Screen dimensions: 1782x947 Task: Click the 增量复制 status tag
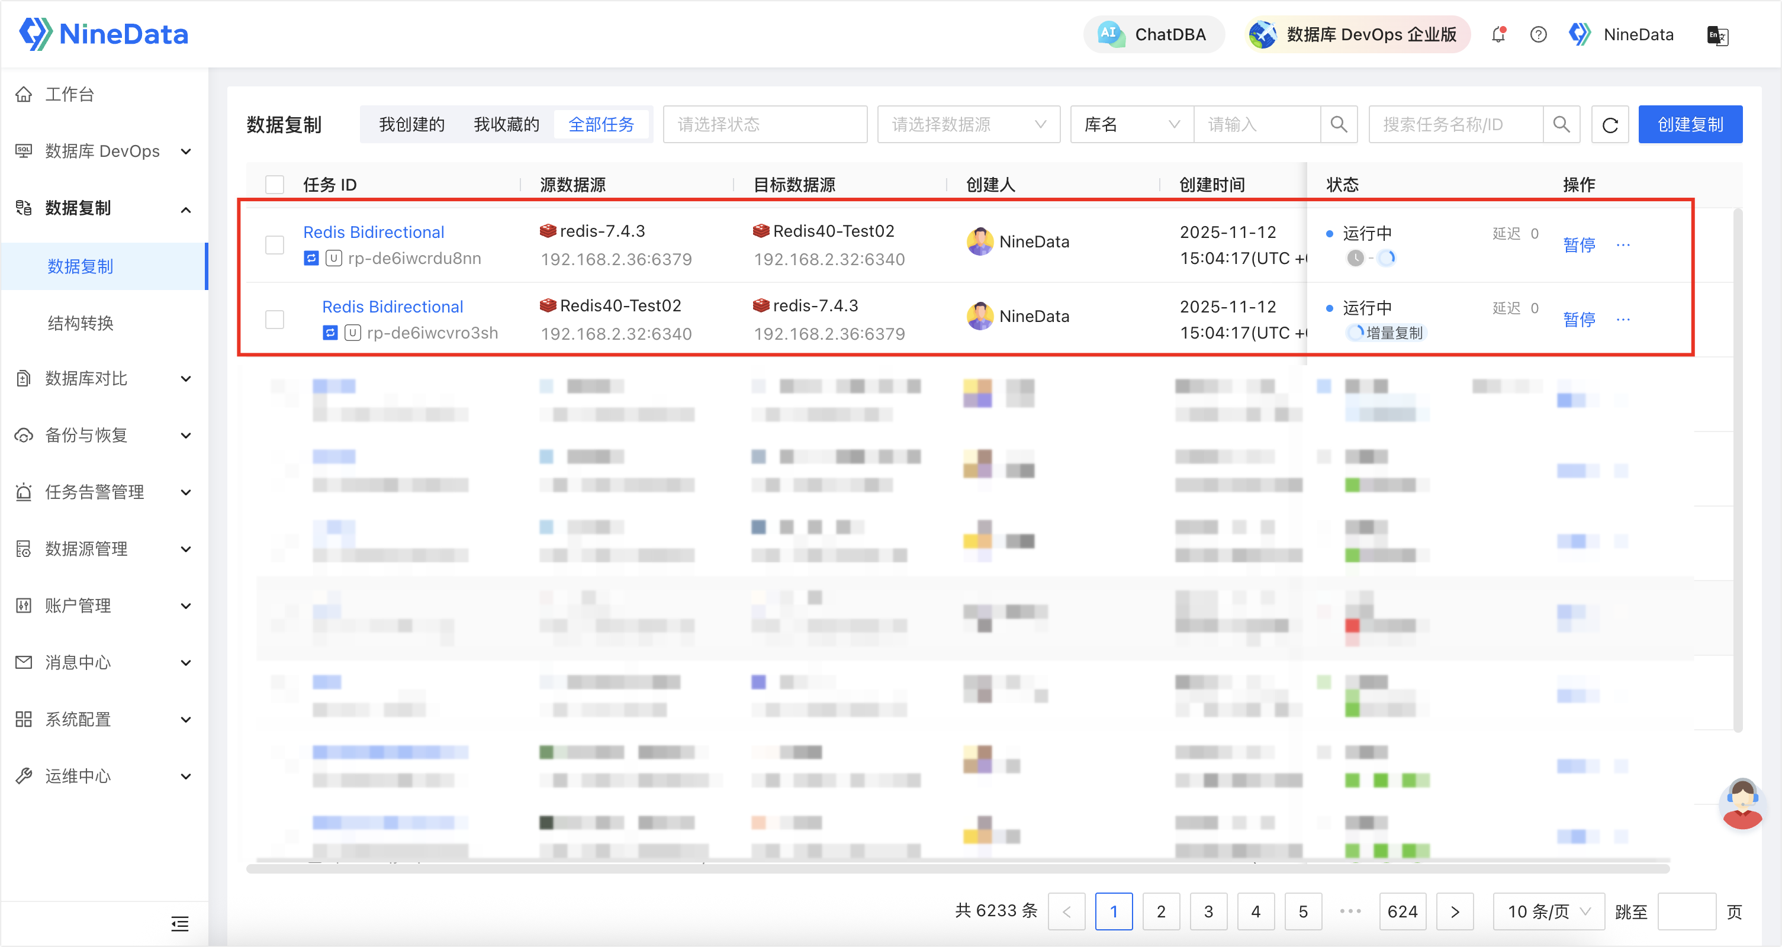(1387, 333)
